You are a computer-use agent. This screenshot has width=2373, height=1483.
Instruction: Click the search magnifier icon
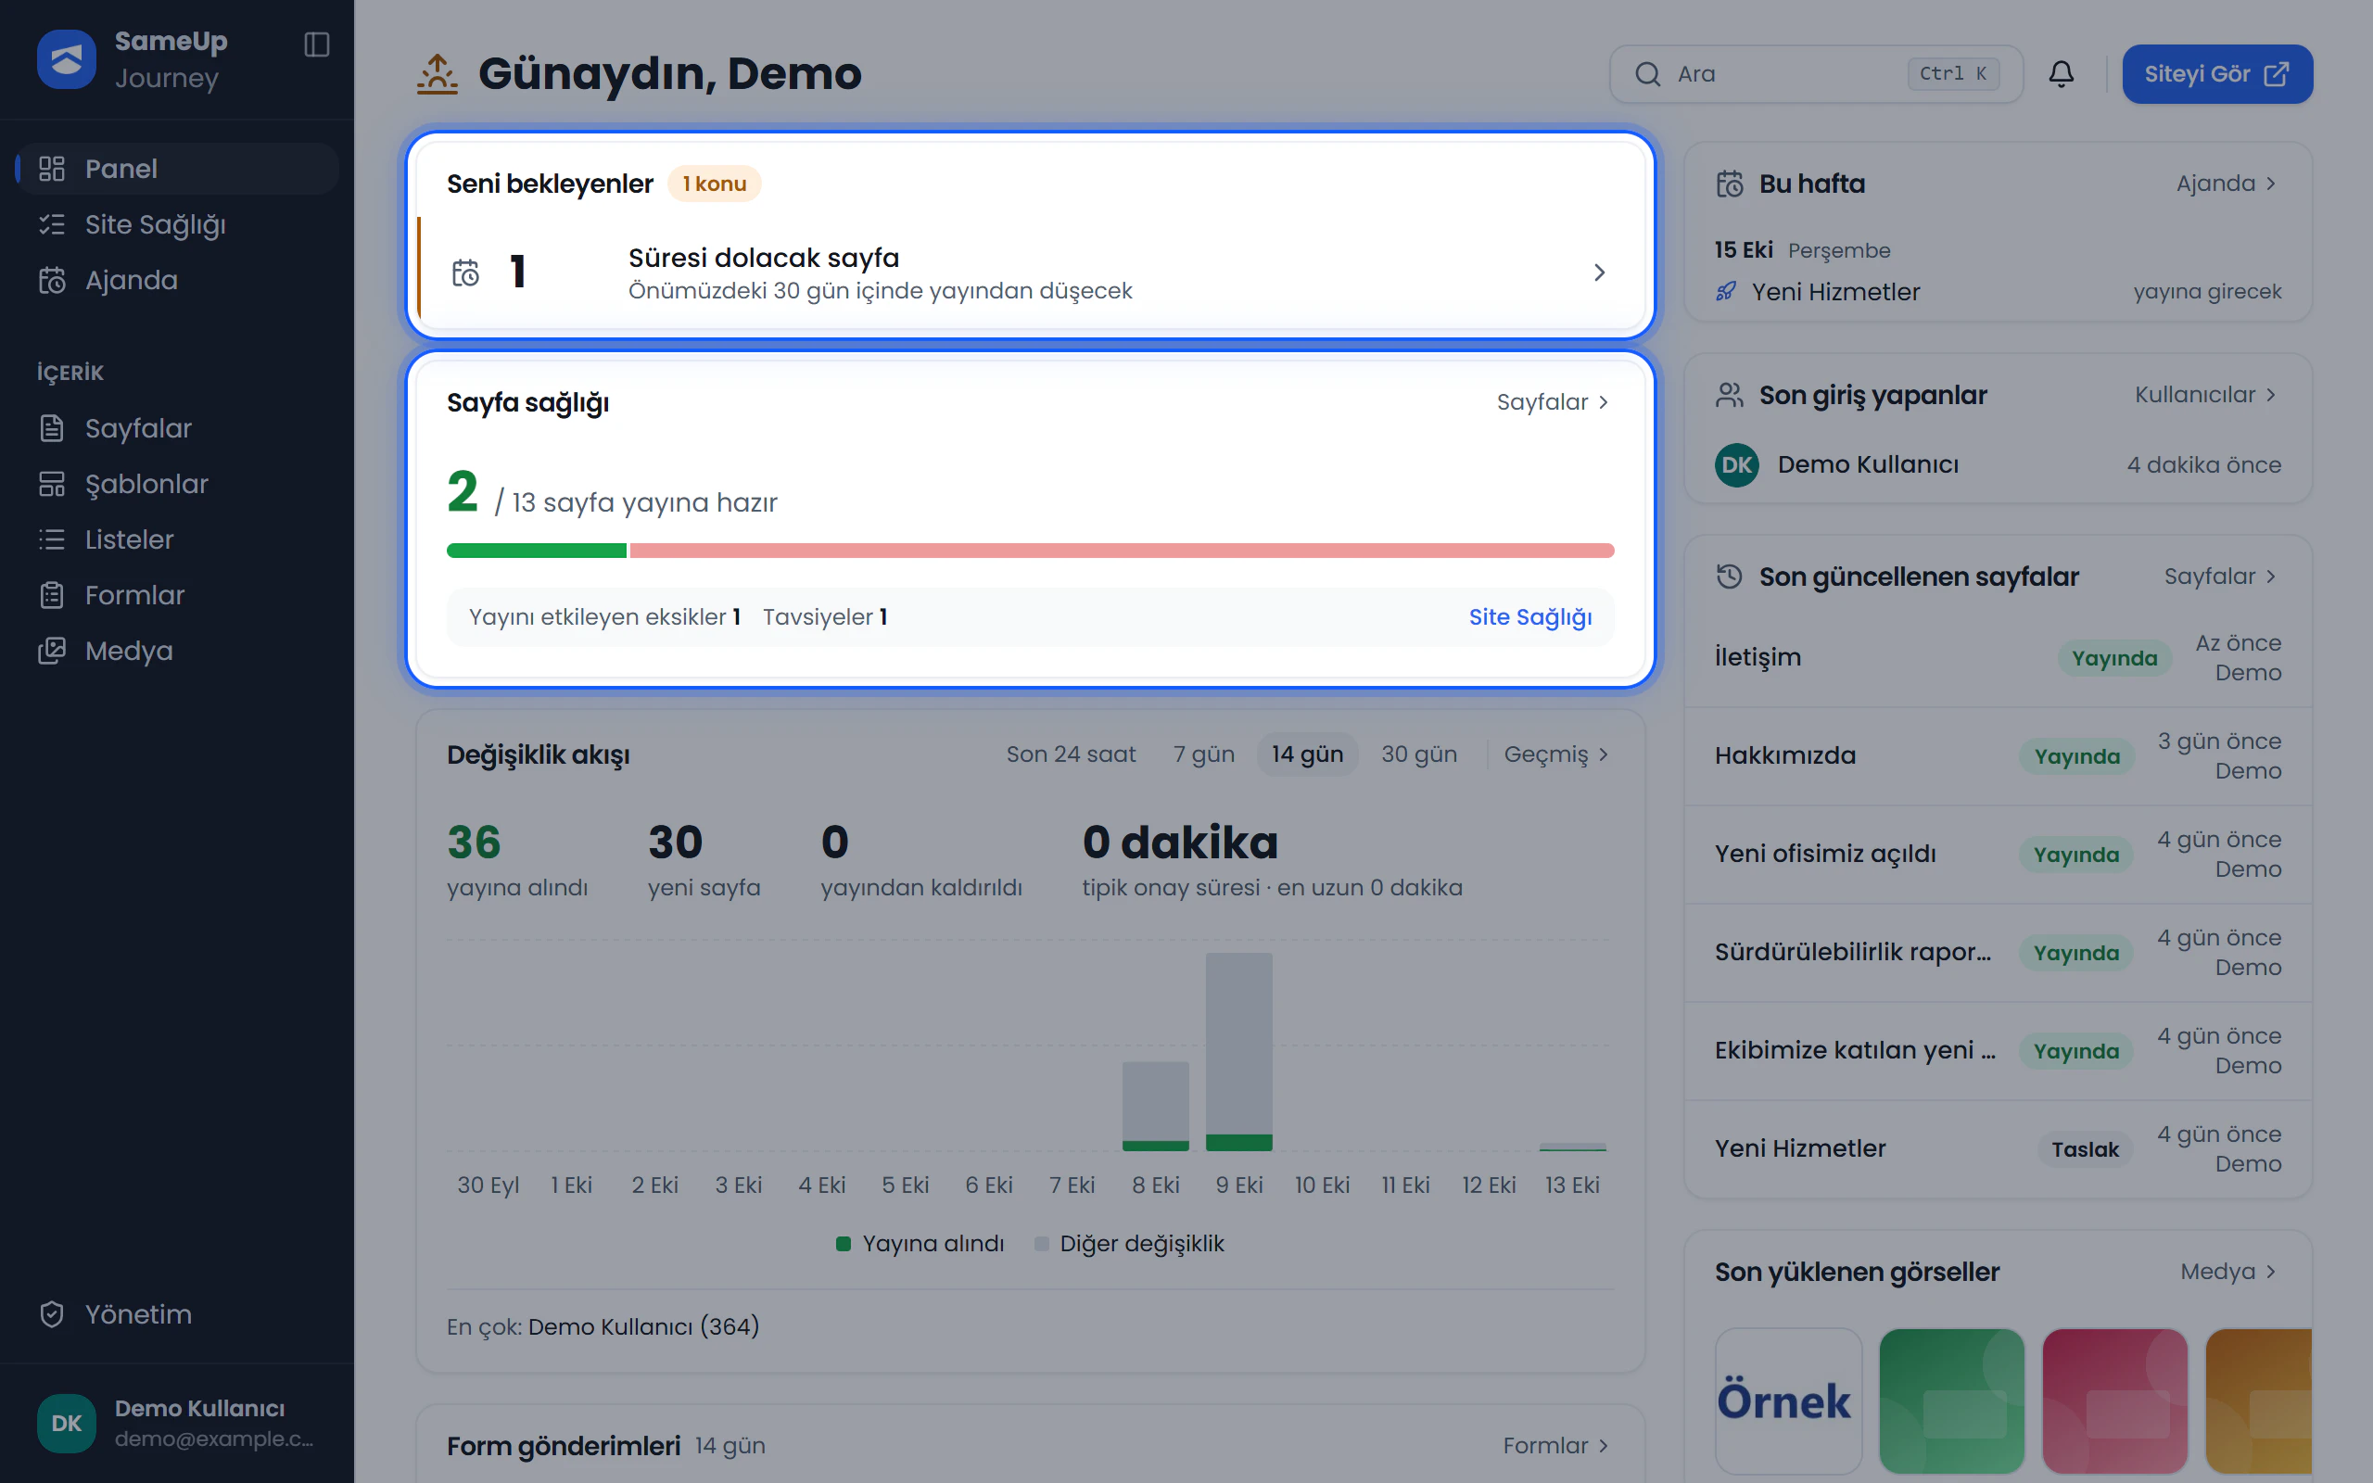[1647, 74]
